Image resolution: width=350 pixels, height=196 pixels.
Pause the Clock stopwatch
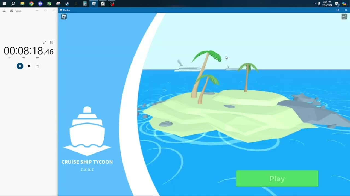click(x=20, y=66)
